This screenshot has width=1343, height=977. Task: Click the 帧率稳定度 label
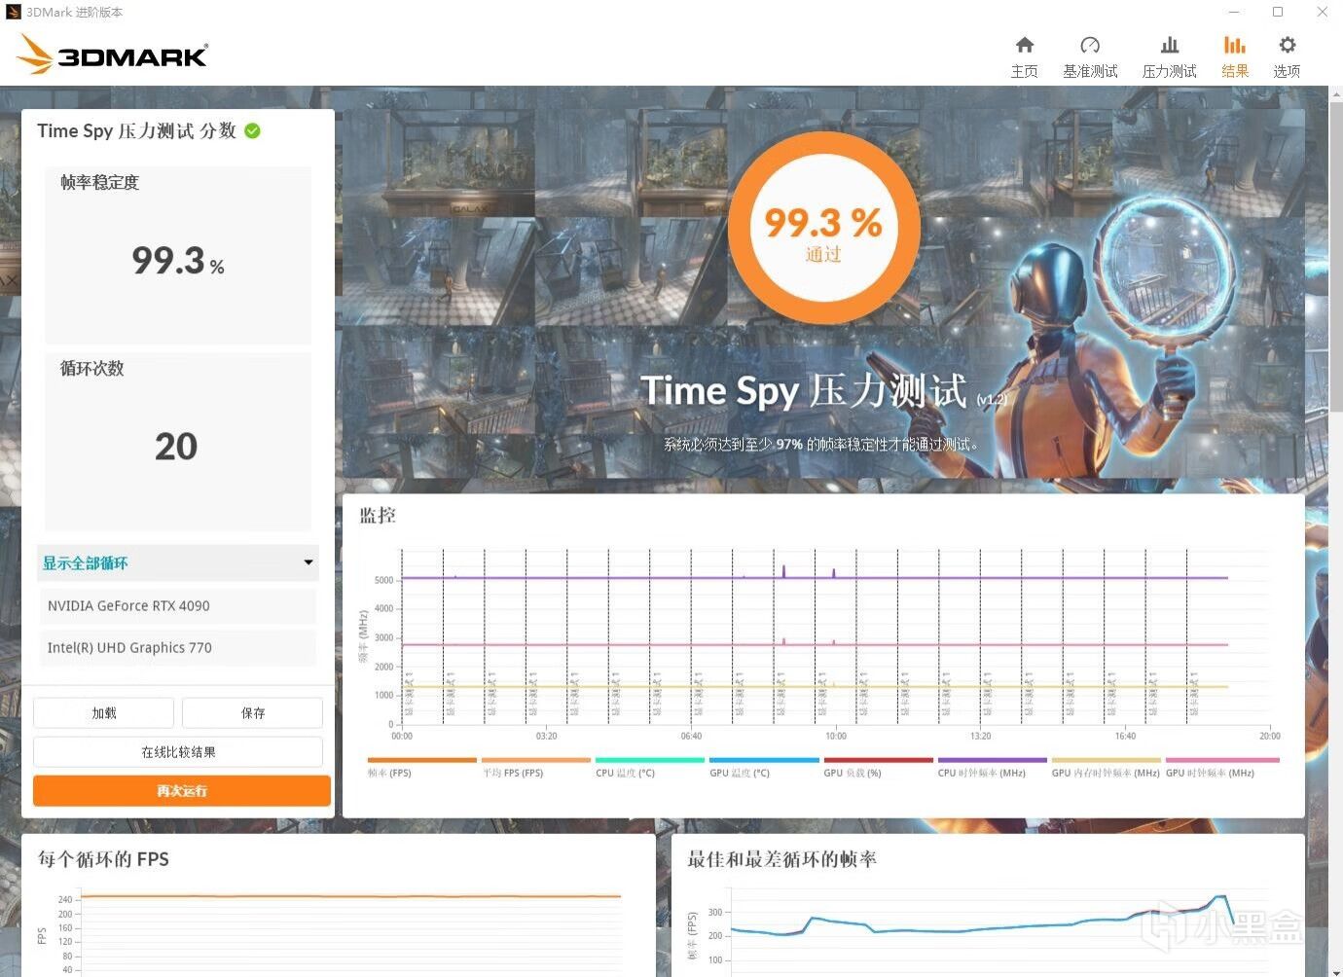pos(99,182)
